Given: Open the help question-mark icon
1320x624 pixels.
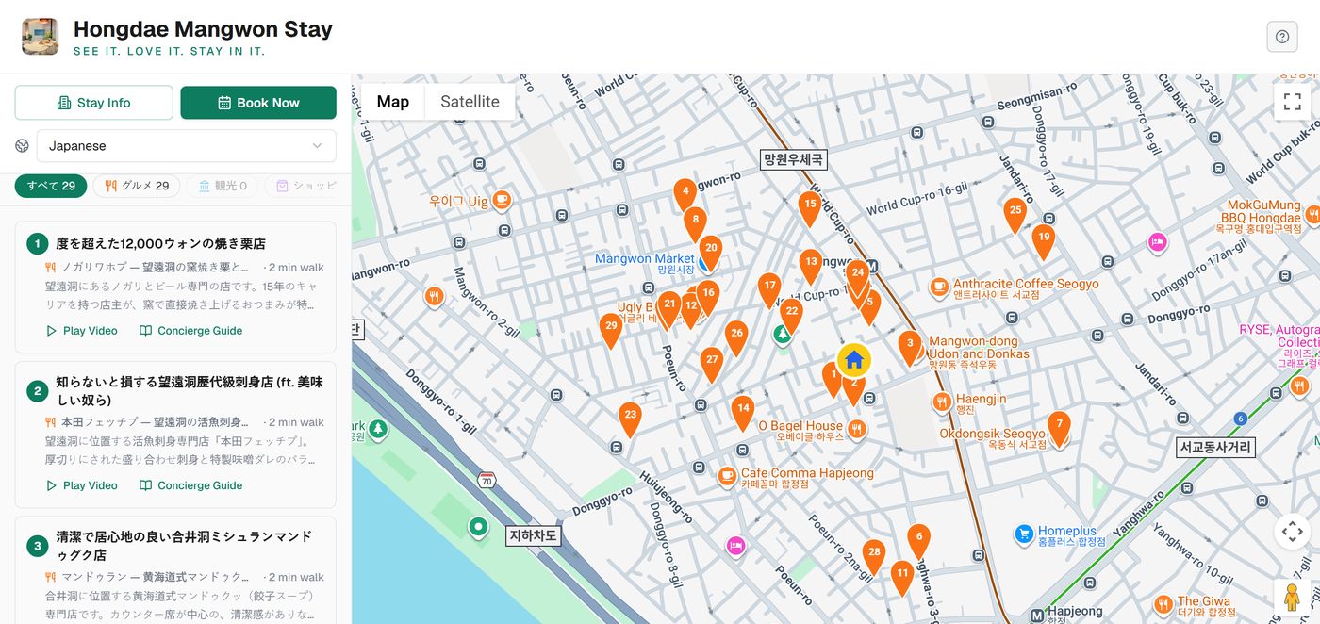Looking at the screenshot, I should click(1281, 37).
